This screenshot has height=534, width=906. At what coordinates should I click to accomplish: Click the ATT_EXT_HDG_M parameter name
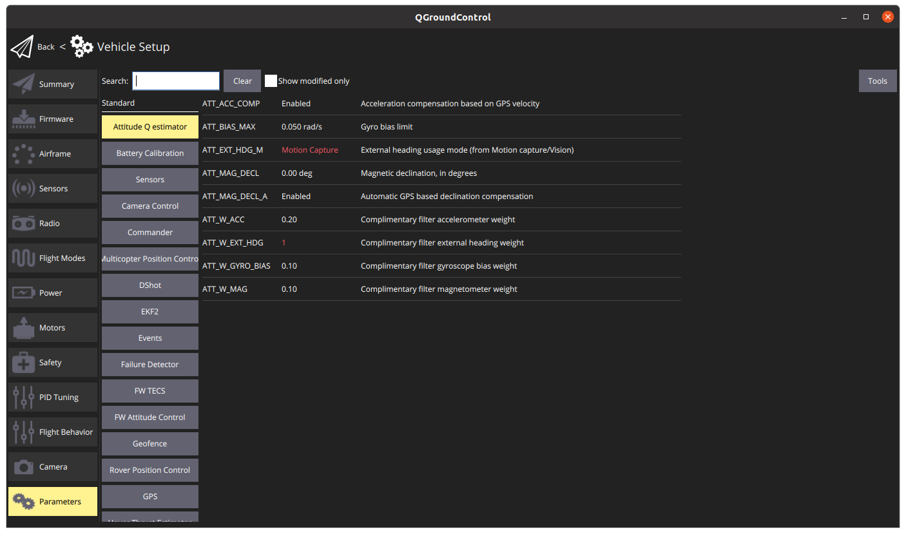point(233,150)
